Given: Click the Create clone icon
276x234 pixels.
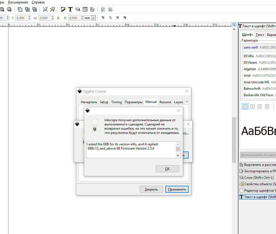Looking at the screenshot, I should coord(27,9).
